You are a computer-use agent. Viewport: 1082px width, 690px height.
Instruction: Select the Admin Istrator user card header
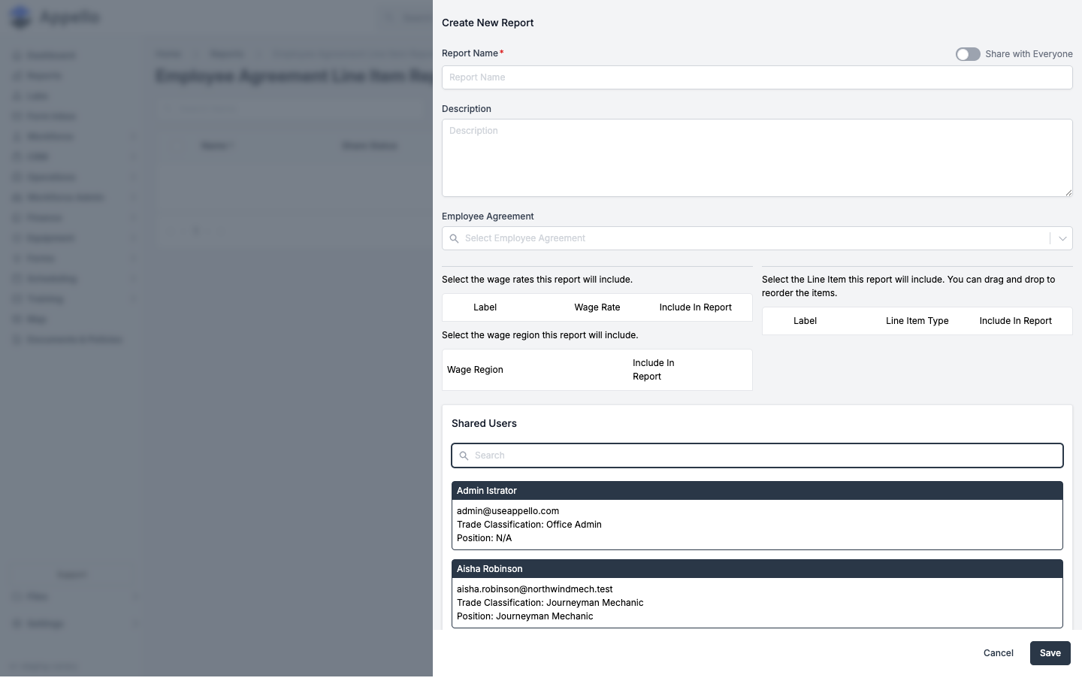[x=757, y=491]
